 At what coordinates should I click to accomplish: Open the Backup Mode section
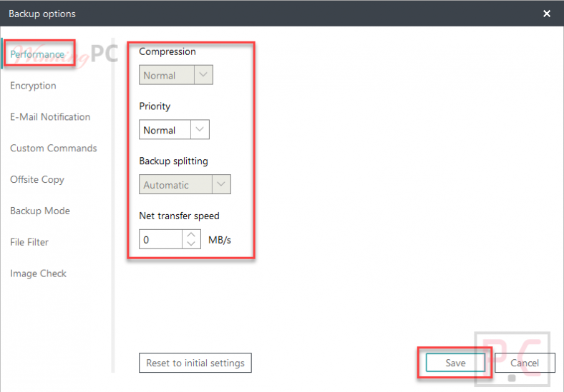[40, 211]
